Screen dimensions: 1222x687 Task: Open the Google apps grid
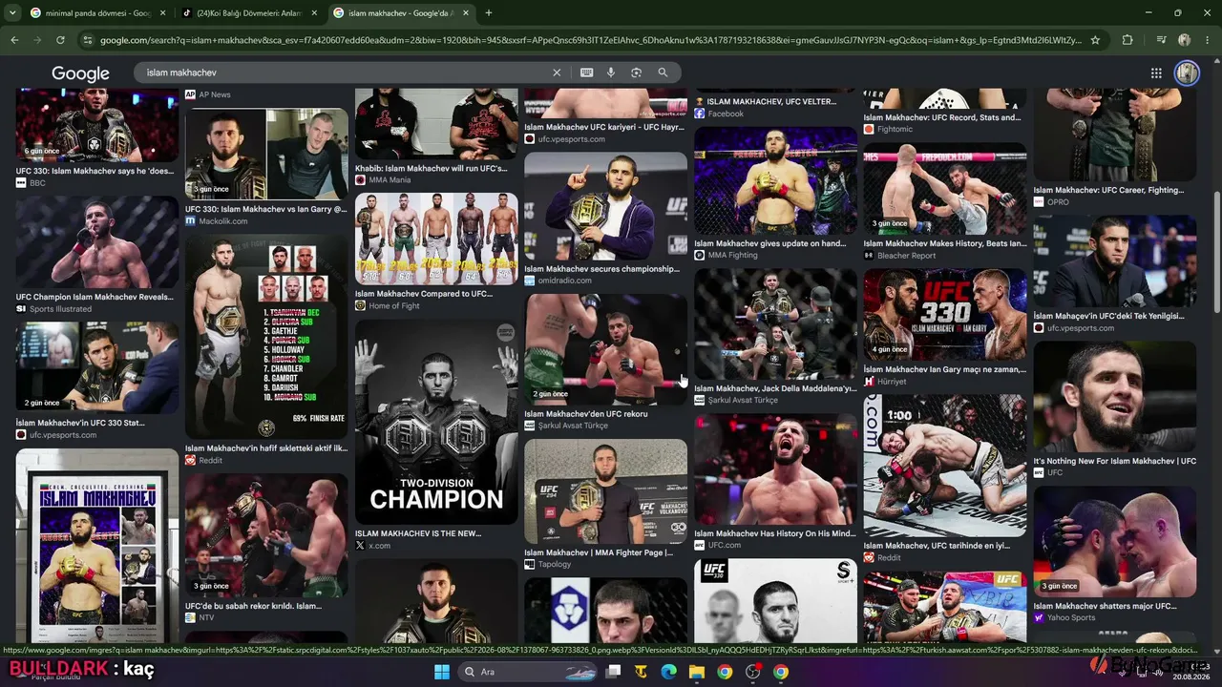coord(1156,73)
